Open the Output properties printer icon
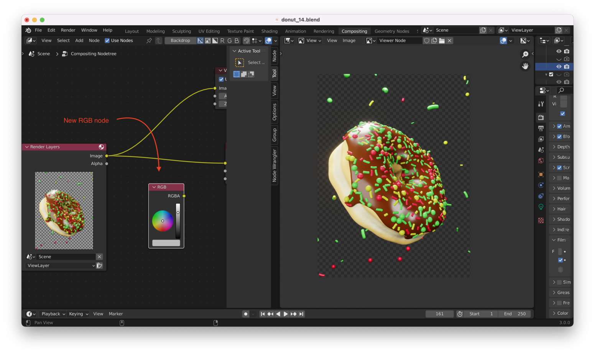Viewport: 595px width, 355px height. 541,128
